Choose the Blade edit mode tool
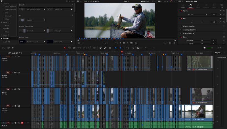The width and height of the screenshot is (227, 129). tap(74, 48)
